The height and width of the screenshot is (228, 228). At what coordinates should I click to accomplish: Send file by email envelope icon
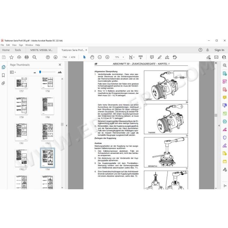(x=216, y=57)
